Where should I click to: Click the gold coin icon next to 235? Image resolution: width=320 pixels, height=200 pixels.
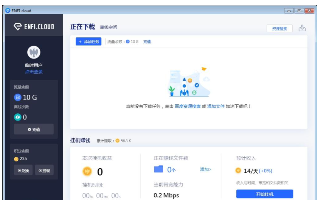16,159
